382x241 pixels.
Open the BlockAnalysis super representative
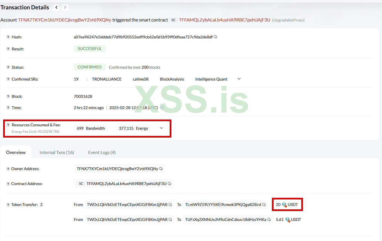172,79
